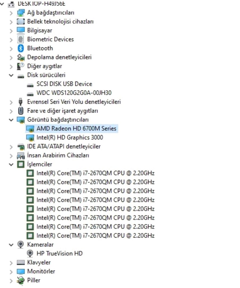
Task: Select the Ağ bağdaştırıcıları label
Action: point(51,12)
